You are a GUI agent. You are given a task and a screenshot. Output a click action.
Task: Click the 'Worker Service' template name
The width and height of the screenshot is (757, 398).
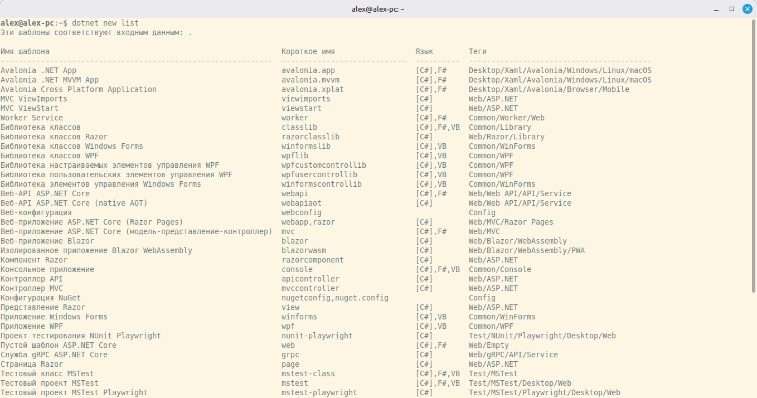coord(32,118)
